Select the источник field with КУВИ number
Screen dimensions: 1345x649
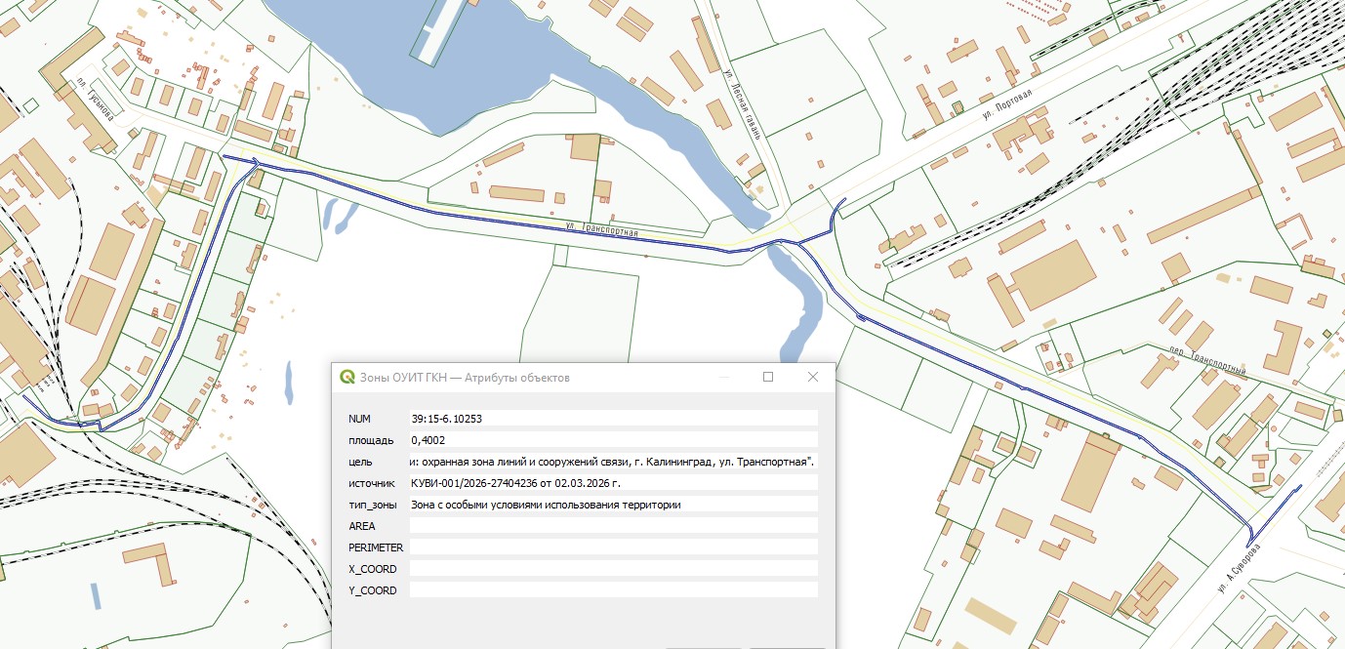613,482
